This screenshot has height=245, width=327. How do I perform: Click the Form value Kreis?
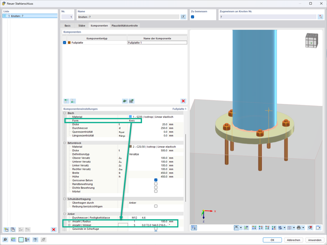pyautogui.click(x=132, y=121)
